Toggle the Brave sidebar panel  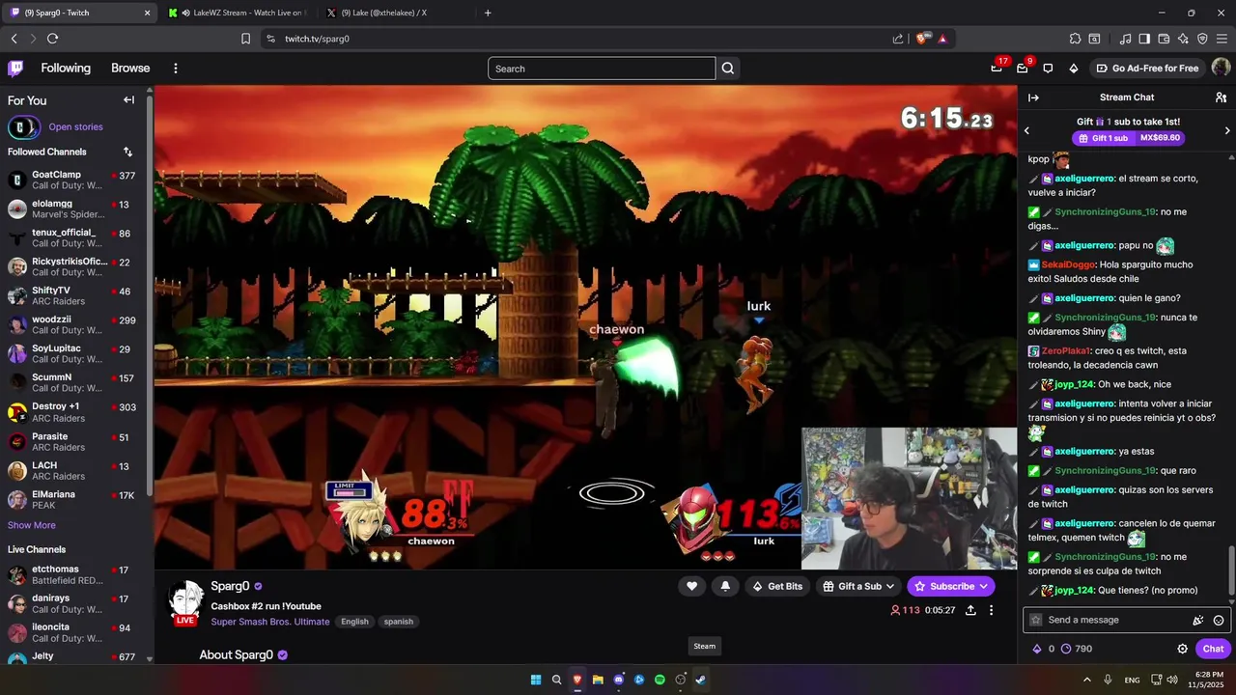pos(1144,39)
